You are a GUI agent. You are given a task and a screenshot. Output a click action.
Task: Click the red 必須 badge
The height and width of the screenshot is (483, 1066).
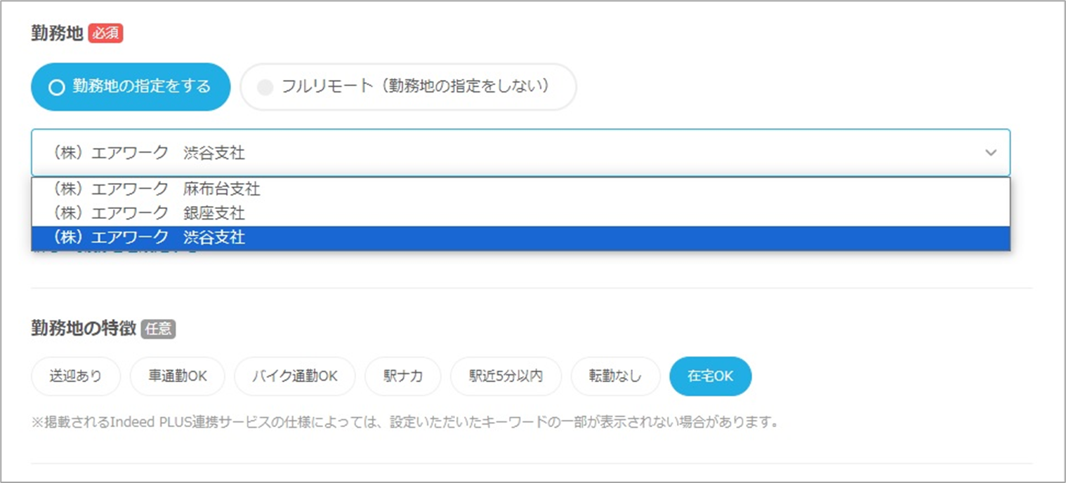105,33
